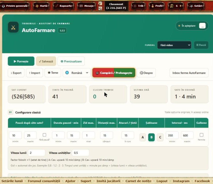Open the Clasament ranking panel
Viewport: 213px width, 184px height.
click(116, 6)
